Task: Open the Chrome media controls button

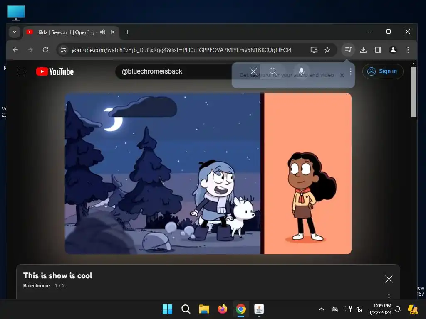Action: pyautogui.click(x=348, y=50)
